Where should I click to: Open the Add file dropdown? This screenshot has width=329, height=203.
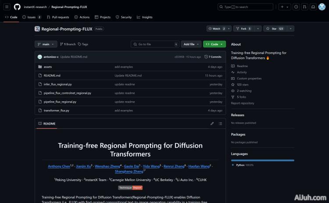click(x=191, y=44)
